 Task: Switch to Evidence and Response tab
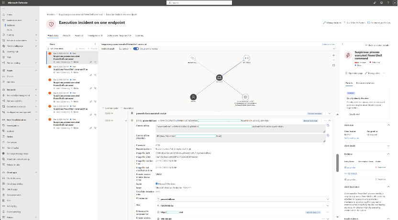(x=119, y=35)
